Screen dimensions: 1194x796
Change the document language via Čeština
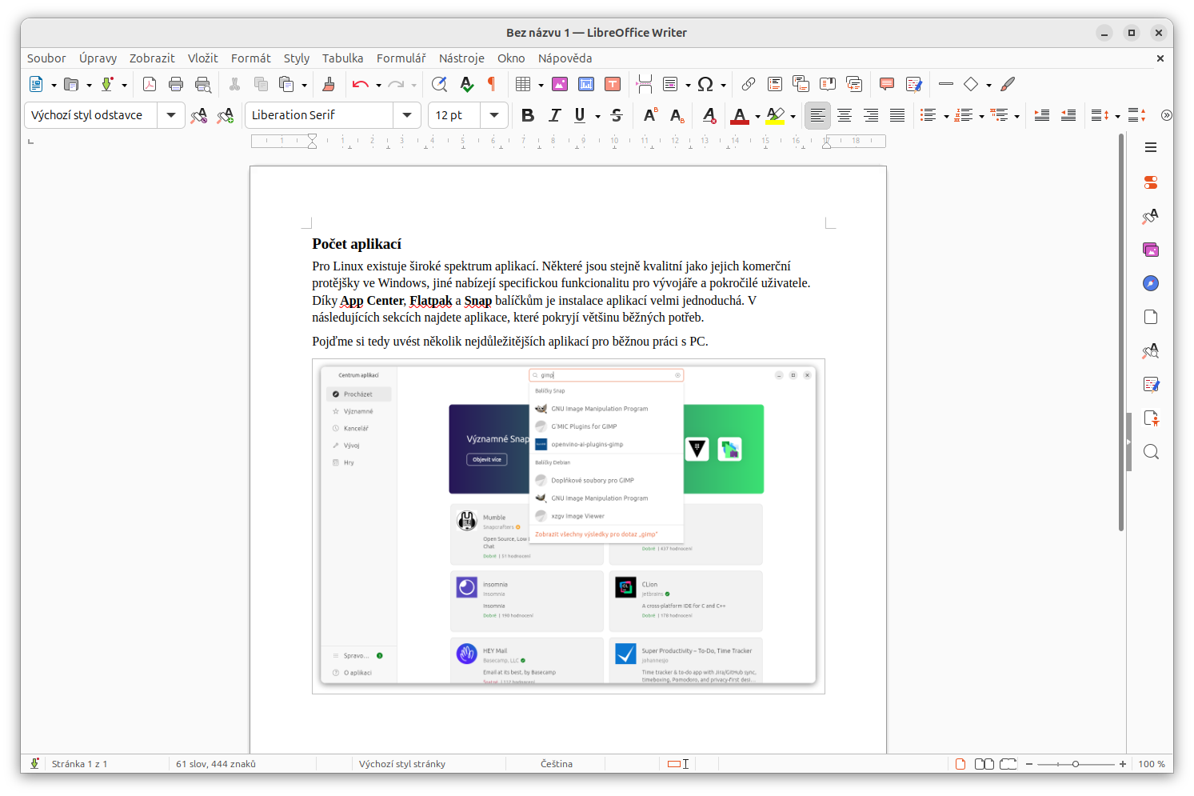click(x=555, y=763)
